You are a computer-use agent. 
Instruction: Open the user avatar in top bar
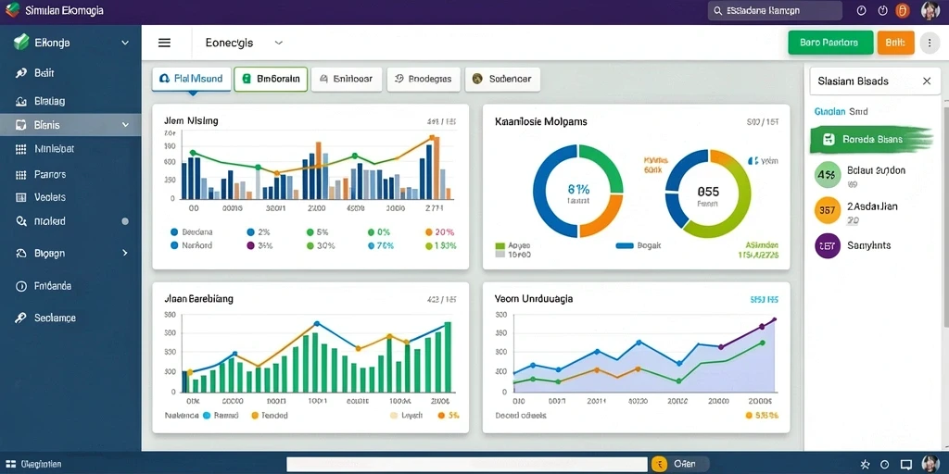pos(930,10)
